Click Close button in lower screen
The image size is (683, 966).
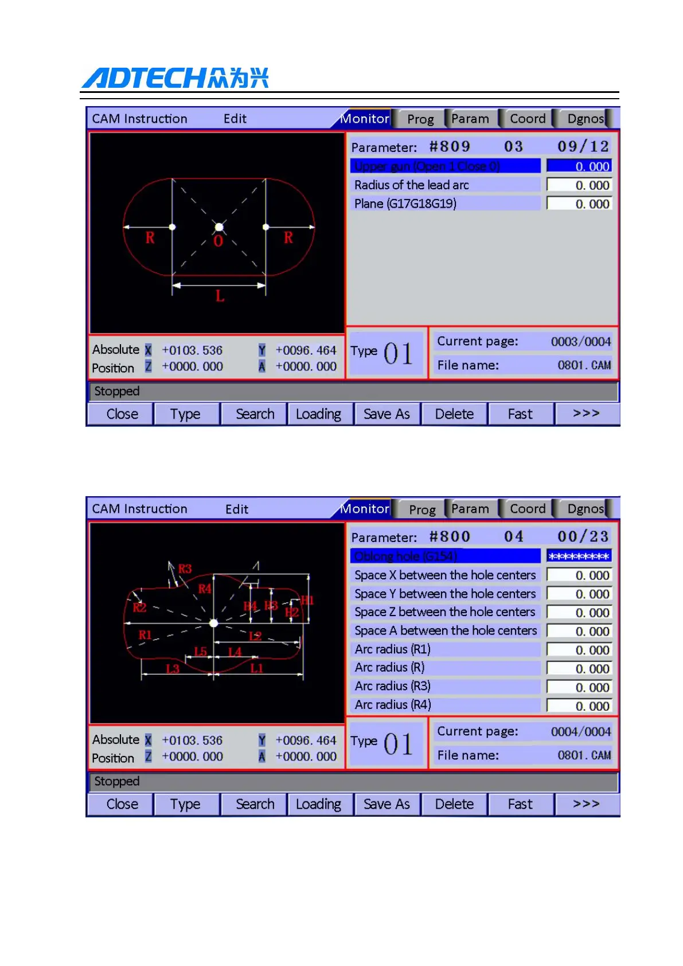point(121,804)
